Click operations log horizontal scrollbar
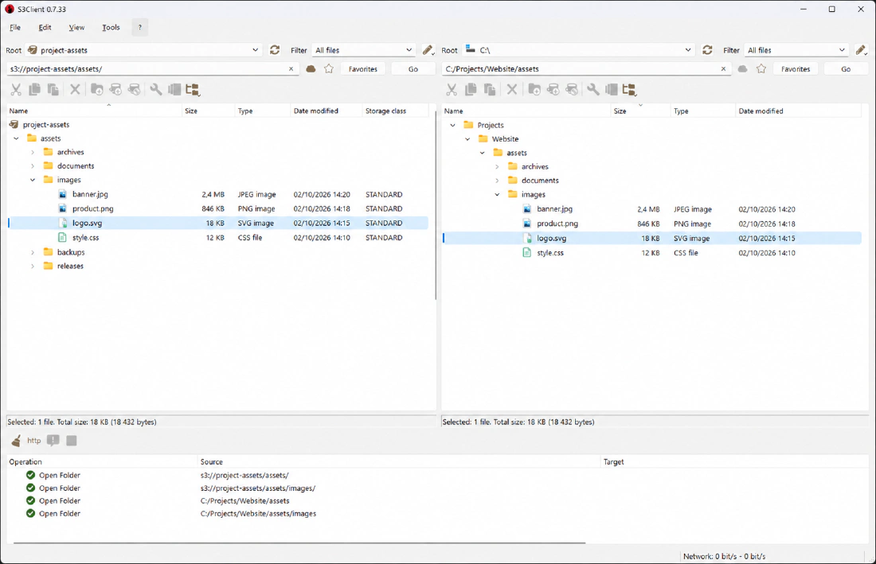This screenshot has width=876, height=564. [x=299, y=543]
